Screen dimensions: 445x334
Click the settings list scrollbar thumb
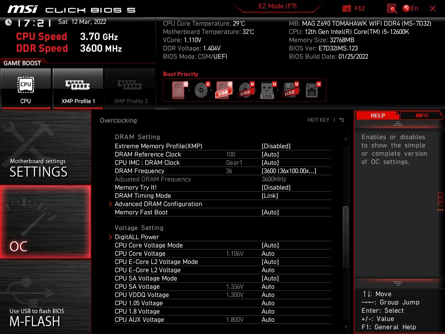tap(345, 237)
